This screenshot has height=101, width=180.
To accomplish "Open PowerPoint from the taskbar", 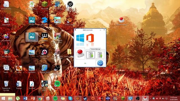I will 33,98.
